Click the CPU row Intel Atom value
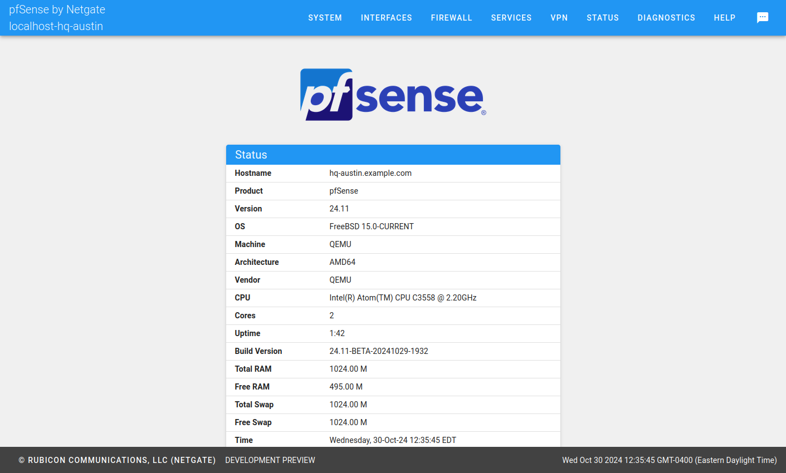The image size is (786, 473). point(402,298)
